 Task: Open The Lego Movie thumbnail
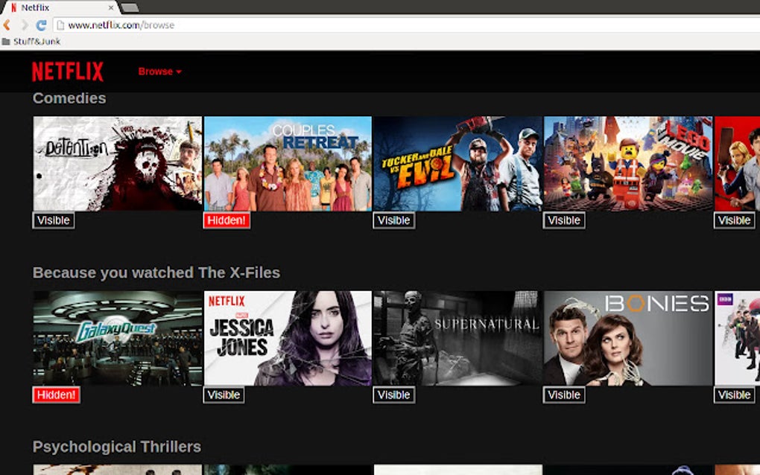pyautogui.click(x=628, y=164)
